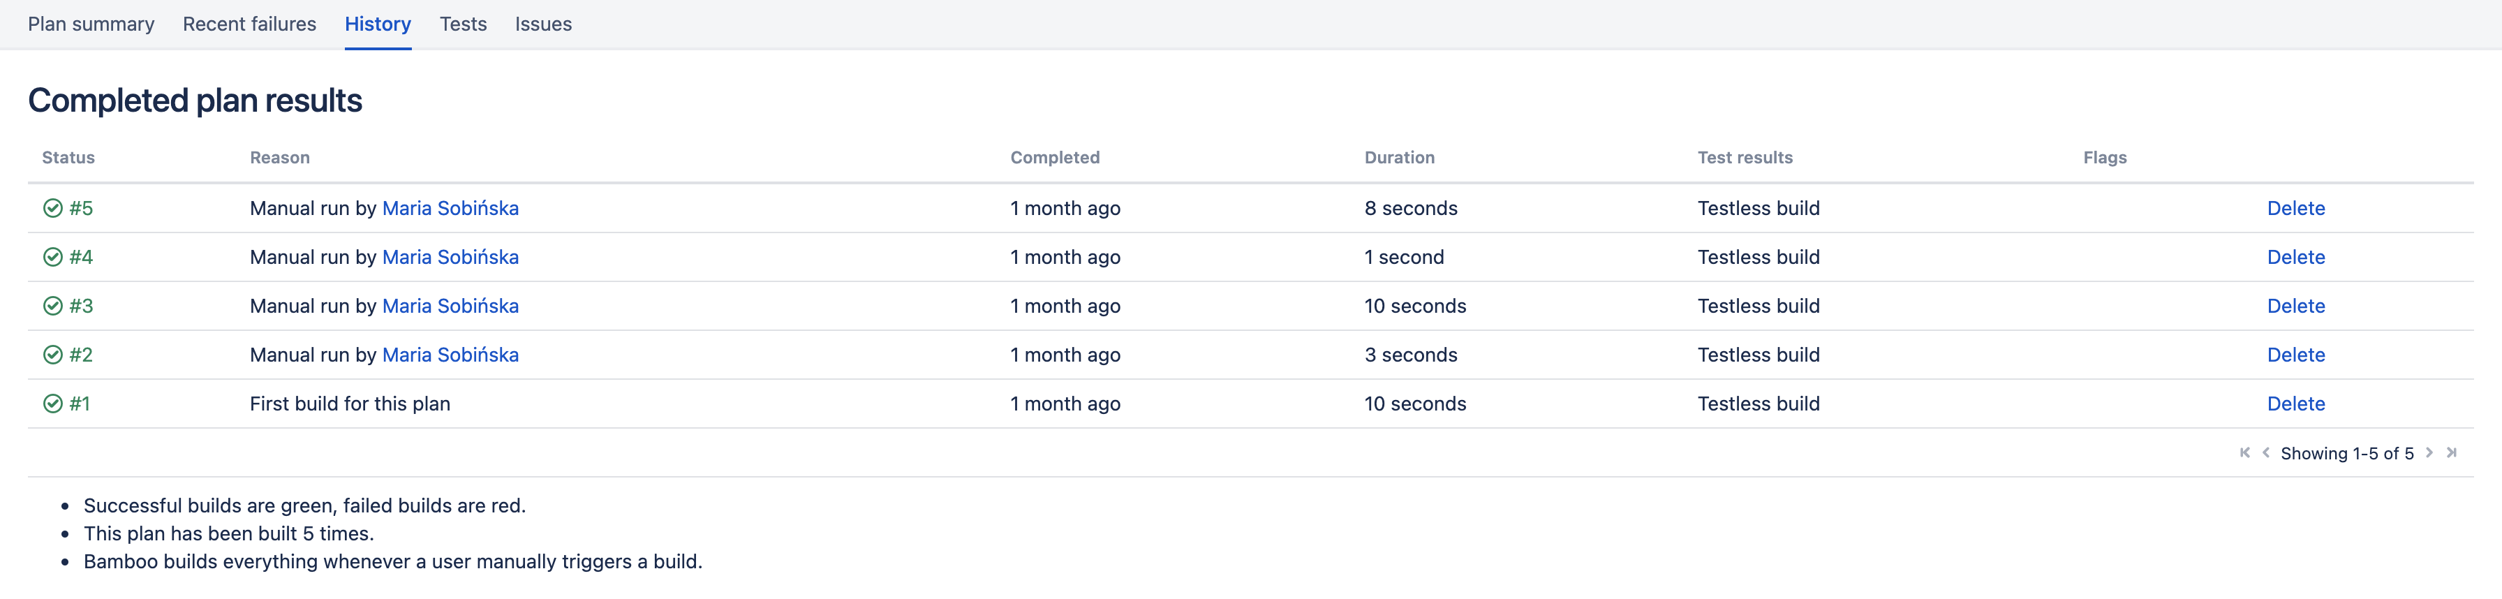Go to previous page of results
Screen dimensions: 2502x599
(x=2266, y=452)
